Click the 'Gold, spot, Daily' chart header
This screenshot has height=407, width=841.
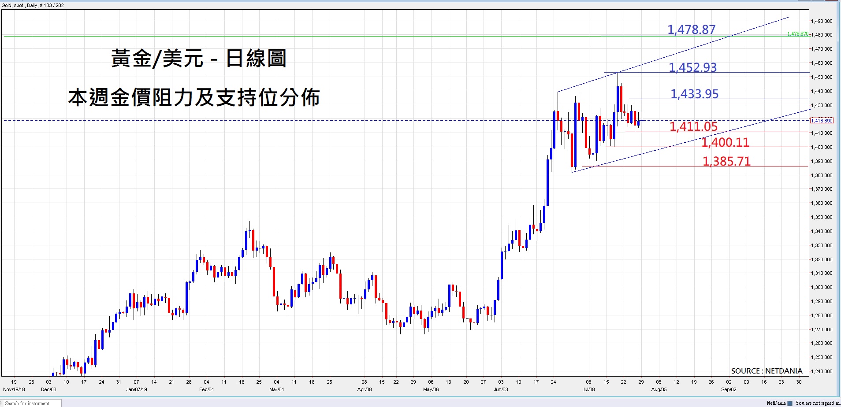33,5
